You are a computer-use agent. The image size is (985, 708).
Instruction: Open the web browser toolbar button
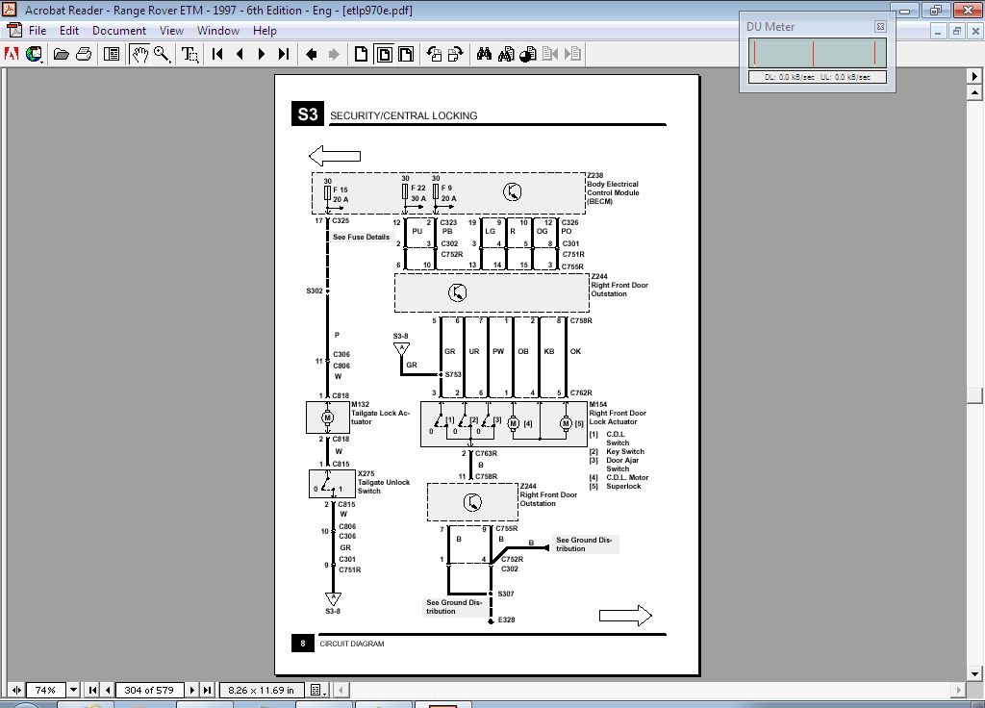[34, 54]
